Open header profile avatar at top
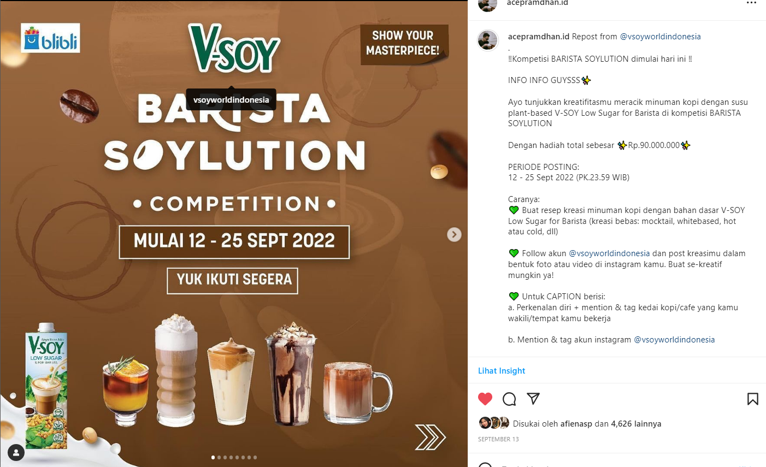The image size is (766, 467). (x=487, y=4)
